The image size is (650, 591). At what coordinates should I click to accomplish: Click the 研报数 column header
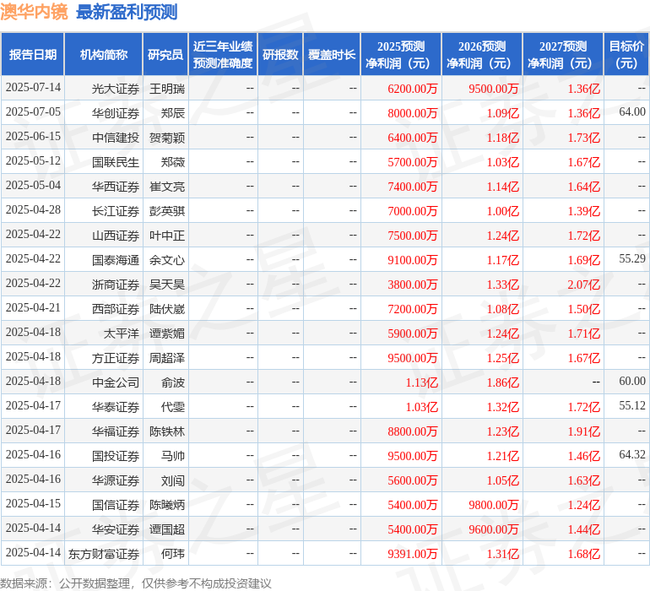tap(280, 54)
